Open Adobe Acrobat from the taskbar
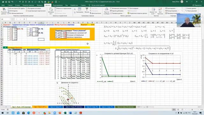The height and width of the screenshot is (115, 204). point(81,113)
